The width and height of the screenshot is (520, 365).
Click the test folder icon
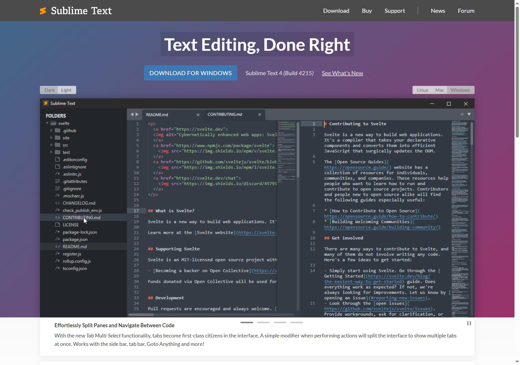pyautogui.click(x=58, y=152)
